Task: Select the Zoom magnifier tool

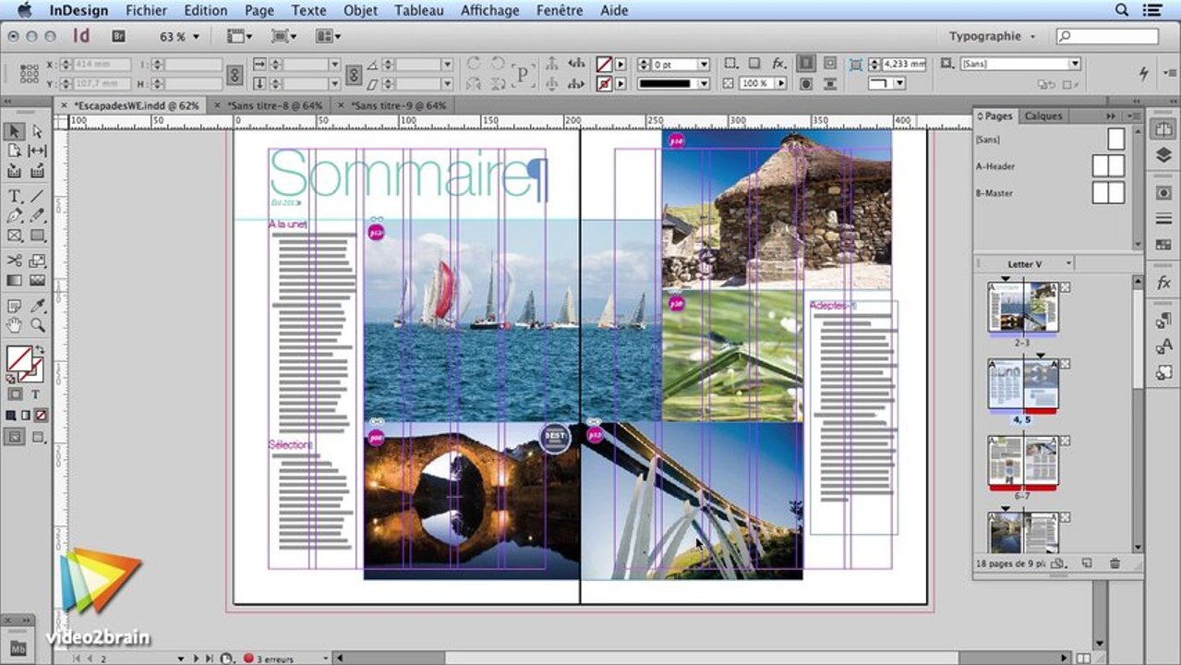Action: coord(38,326)
